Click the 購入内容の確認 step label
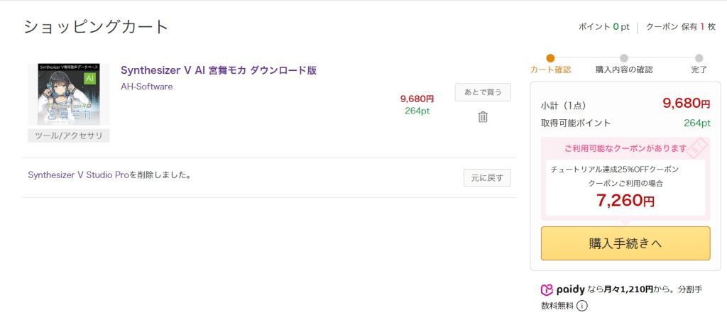Image resolution: width=727 pixels, height=315 pixels. [623, 70]
